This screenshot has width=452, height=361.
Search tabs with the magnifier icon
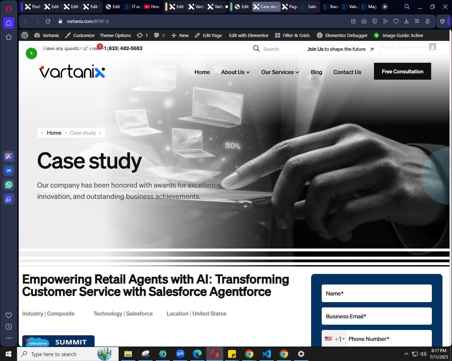point(407,7)
